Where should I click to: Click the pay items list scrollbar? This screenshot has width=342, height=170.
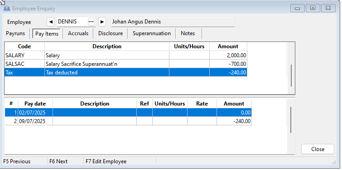(291, 69)
